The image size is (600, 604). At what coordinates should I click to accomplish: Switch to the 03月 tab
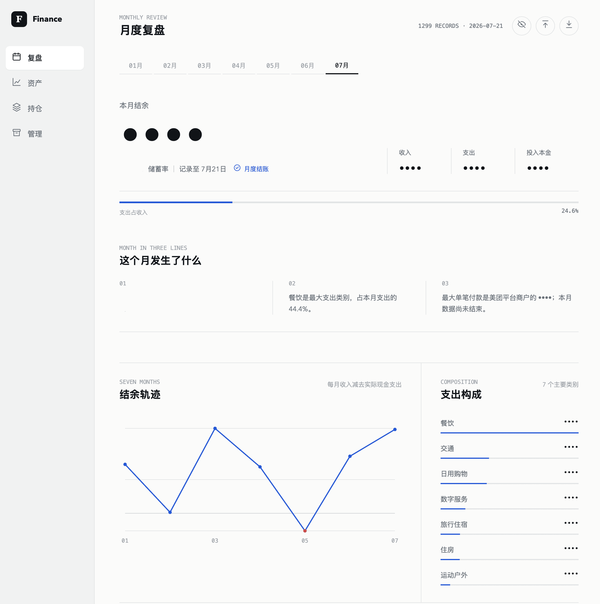(204, 66)
